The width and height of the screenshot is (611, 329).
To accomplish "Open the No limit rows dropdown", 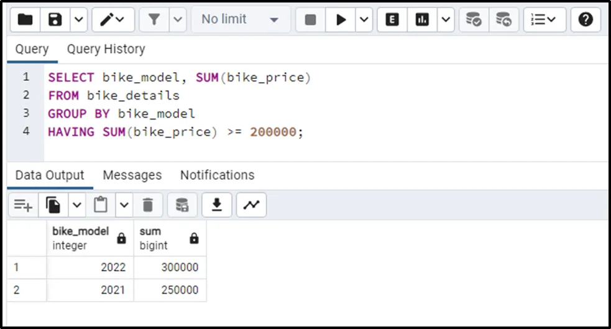I will click(x=240, y=20).
